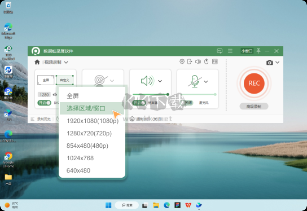
Task: Adjust the speaker volume slider
Action: click(150, 94)
